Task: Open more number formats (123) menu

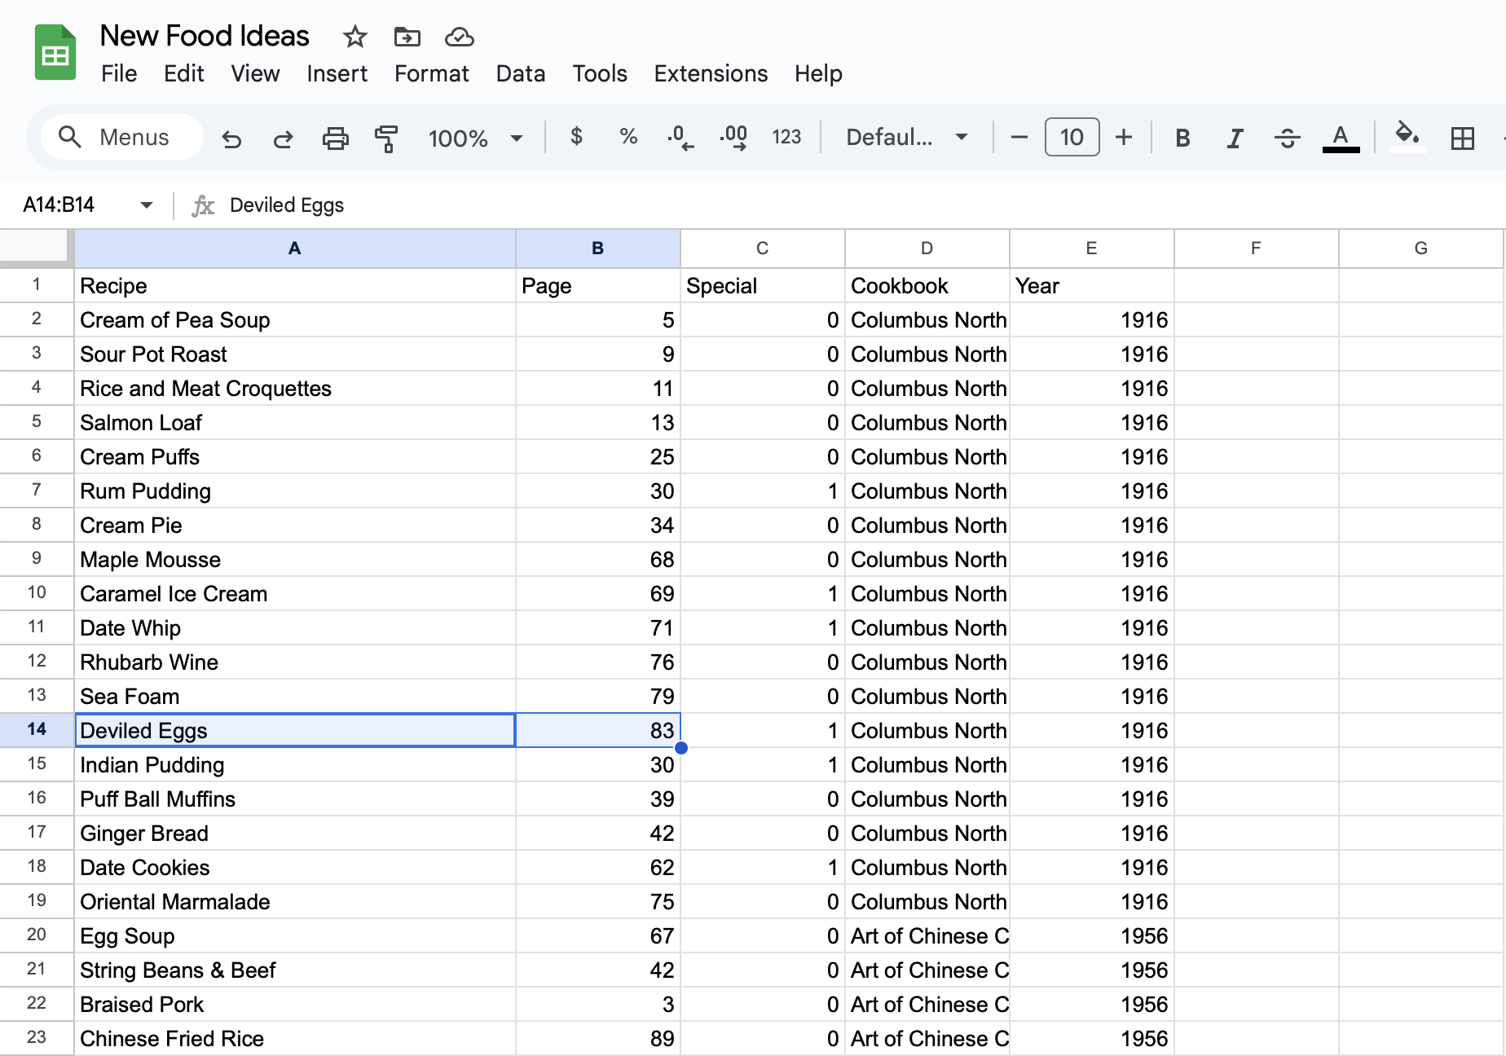Action: 786,137
